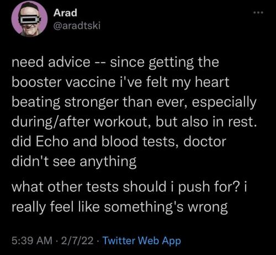Click the Twitter Web App source link
The image size is (276, 255).
click(x=142, y=241)
